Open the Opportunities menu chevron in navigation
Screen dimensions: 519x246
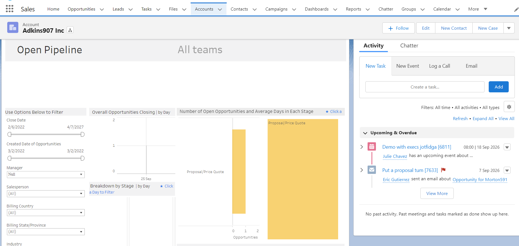[x=102, y=9]
